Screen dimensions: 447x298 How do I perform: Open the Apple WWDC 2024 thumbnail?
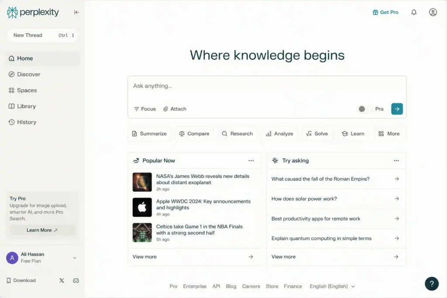pyautogui.click(x=142, y=207)
